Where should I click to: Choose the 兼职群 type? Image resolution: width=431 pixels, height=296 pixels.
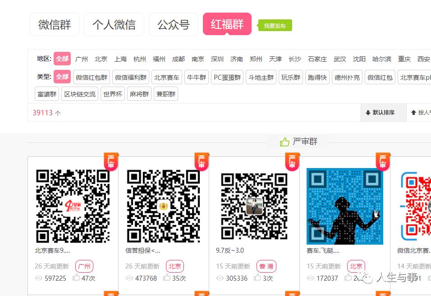point(166,94)
